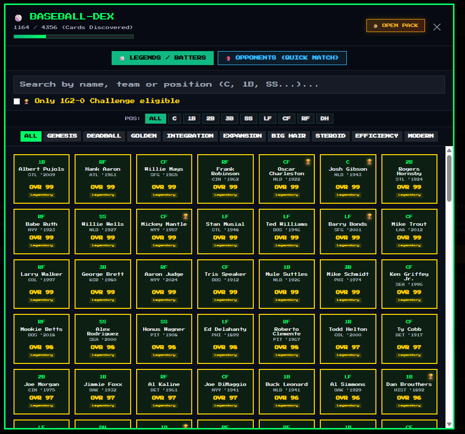Select the EFFICIENCY era filter
The width and height of the screenshot is (465, 434).
(x=376, y=136)
